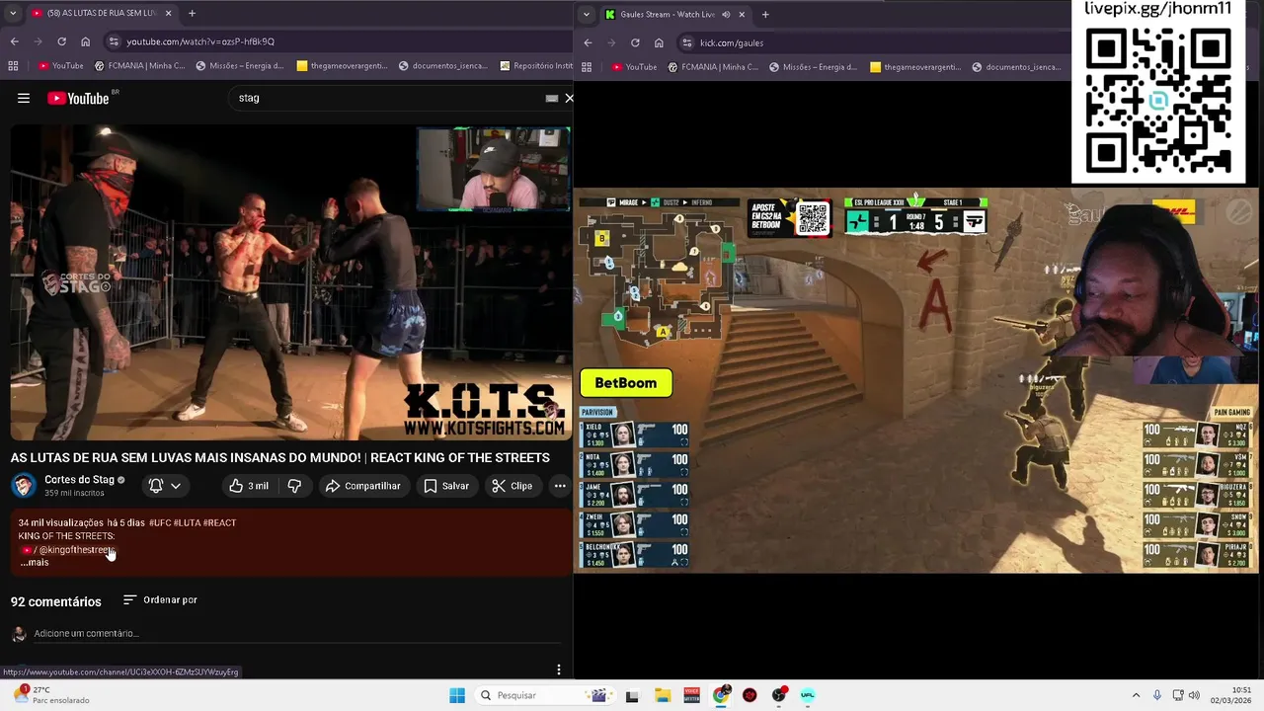Open home page in the YouTube browser window

(x=85, y=41)
